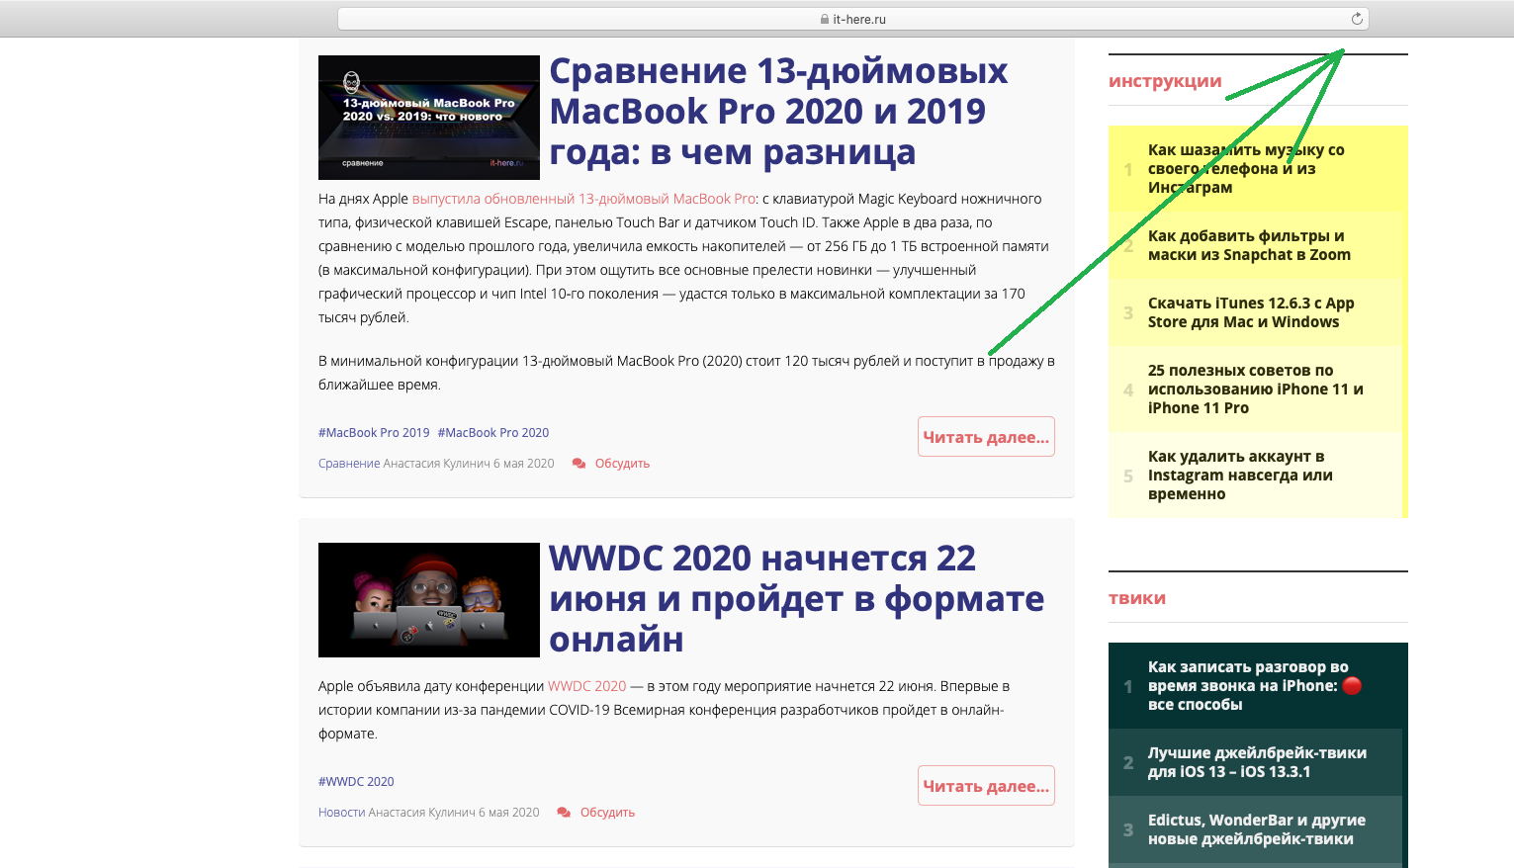
Task: Open the MacBook Pro 2020 vs 2019 thumbnail
Action: 429,118
